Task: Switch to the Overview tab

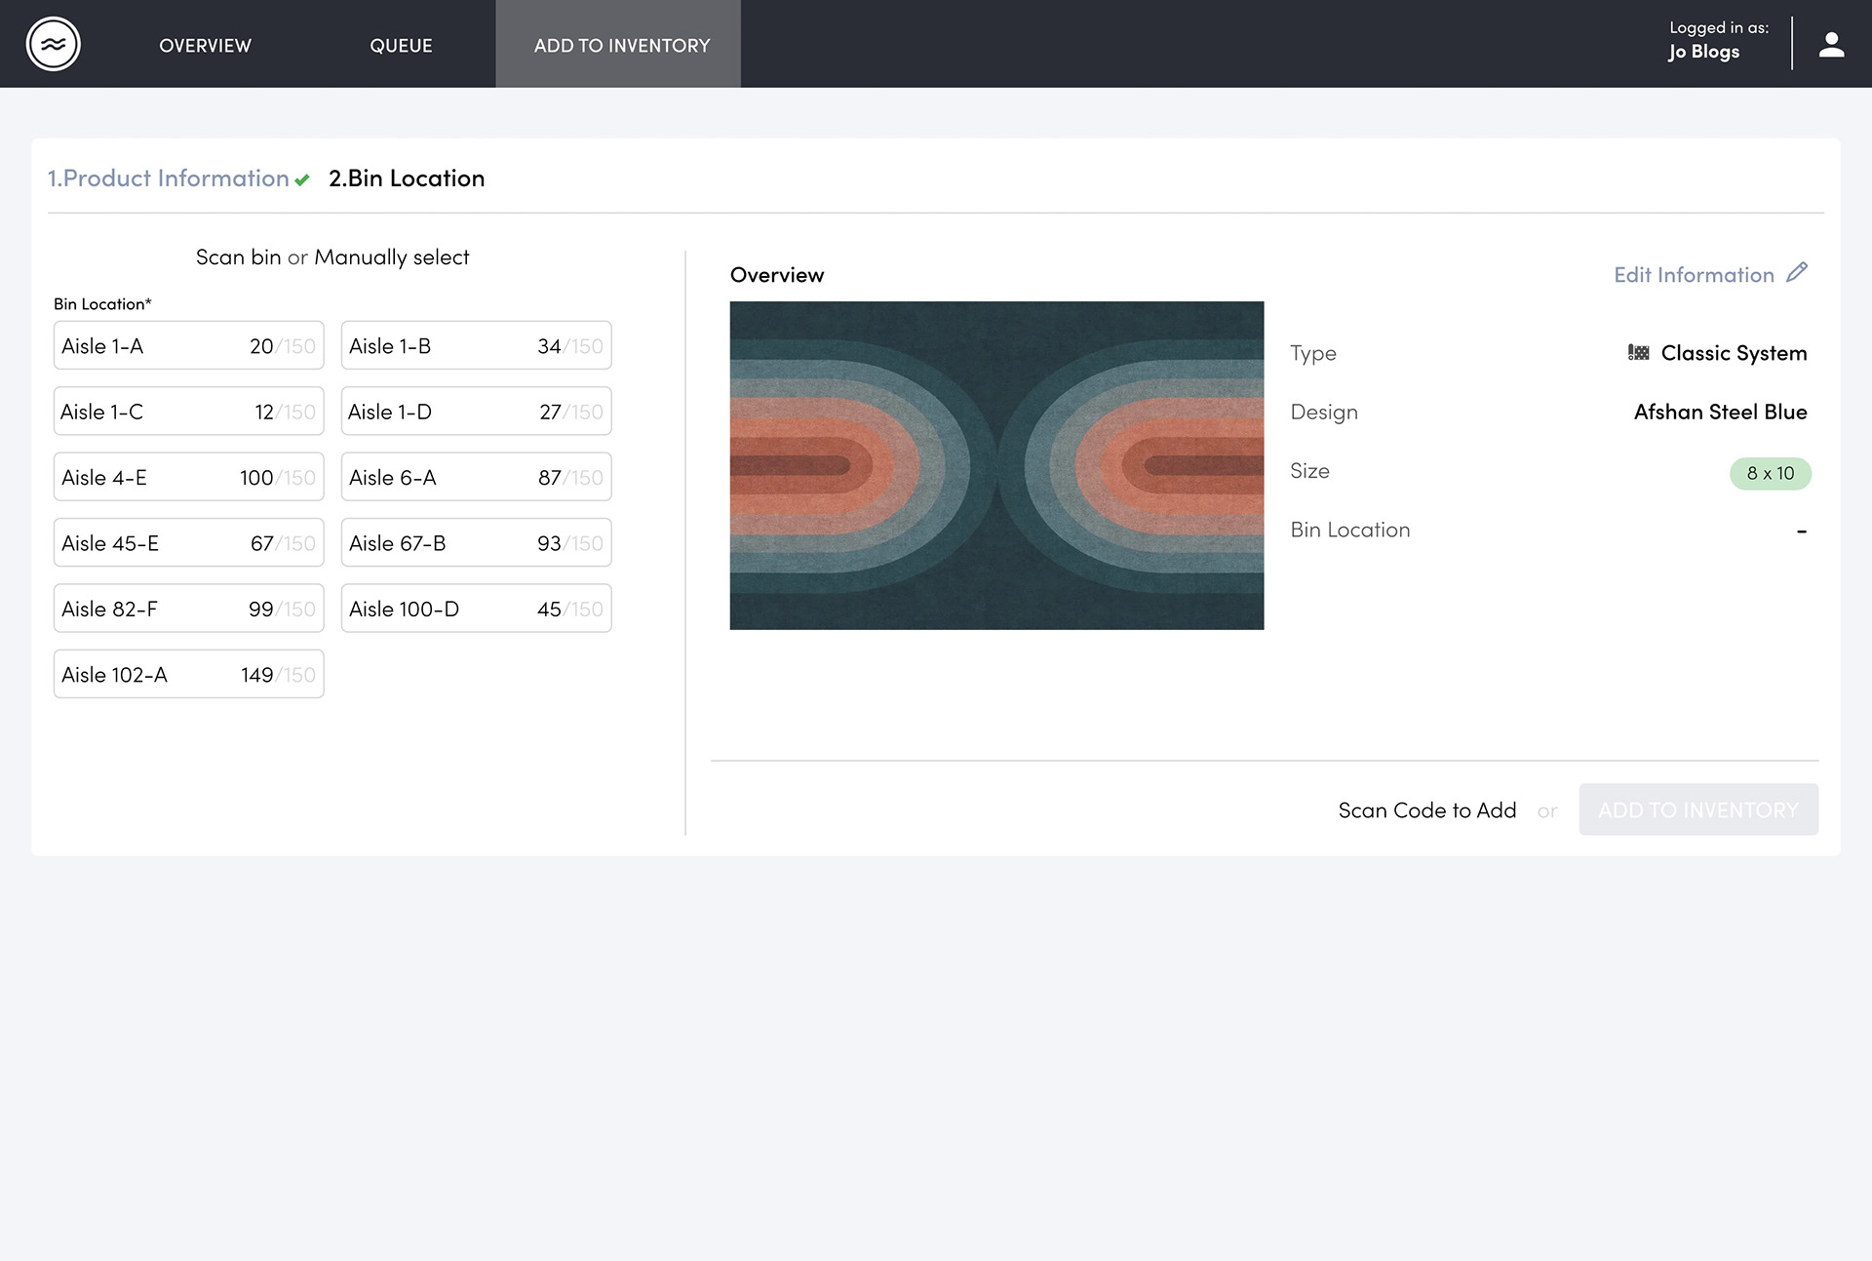Action: pos(205,46)
